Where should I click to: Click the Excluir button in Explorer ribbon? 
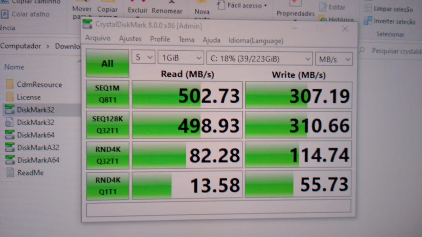point(137,10)
